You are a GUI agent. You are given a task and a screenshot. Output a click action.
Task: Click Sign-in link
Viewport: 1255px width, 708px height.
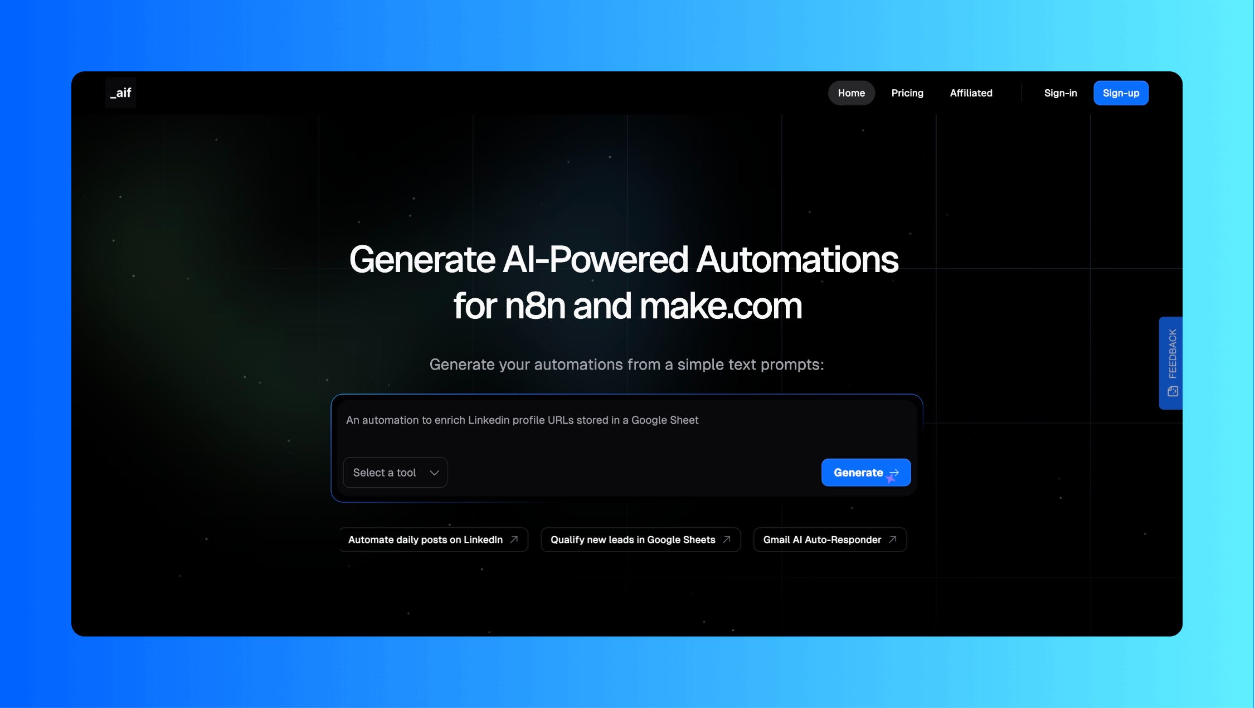[x=1060, y=93]
